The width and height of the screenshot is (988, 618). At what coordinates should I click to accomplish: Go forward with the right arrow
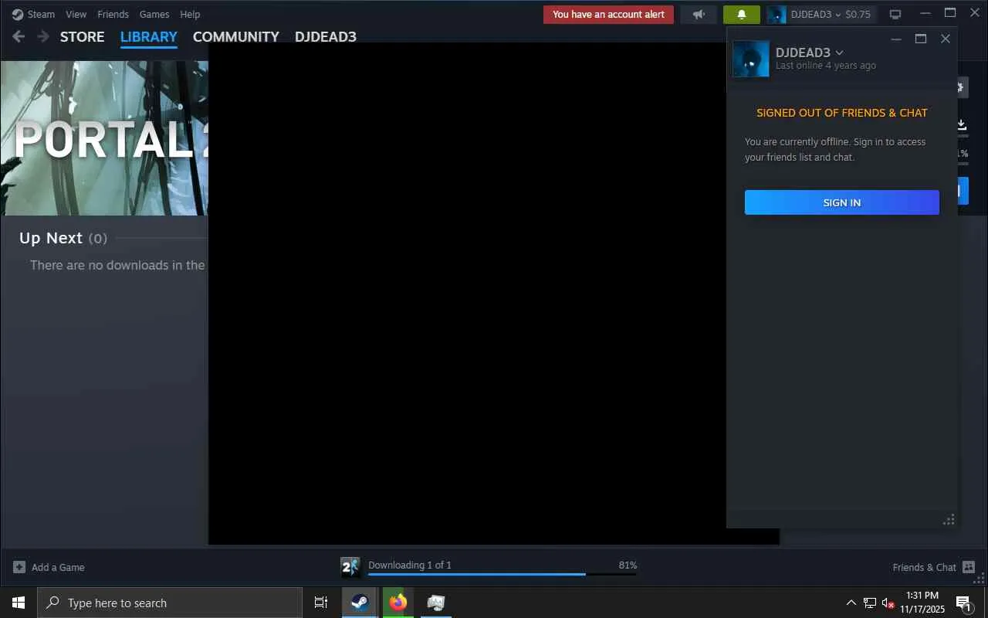click(x=43, y=36)
